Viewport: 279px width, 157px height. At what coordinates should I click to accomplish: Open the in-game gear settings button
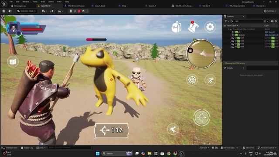pos(210,27)
